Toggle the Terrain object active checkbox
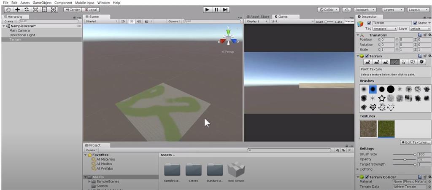 point(369,23)
